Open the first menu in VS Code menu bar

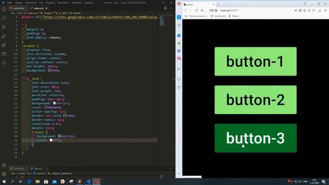(x=10, y=3)
